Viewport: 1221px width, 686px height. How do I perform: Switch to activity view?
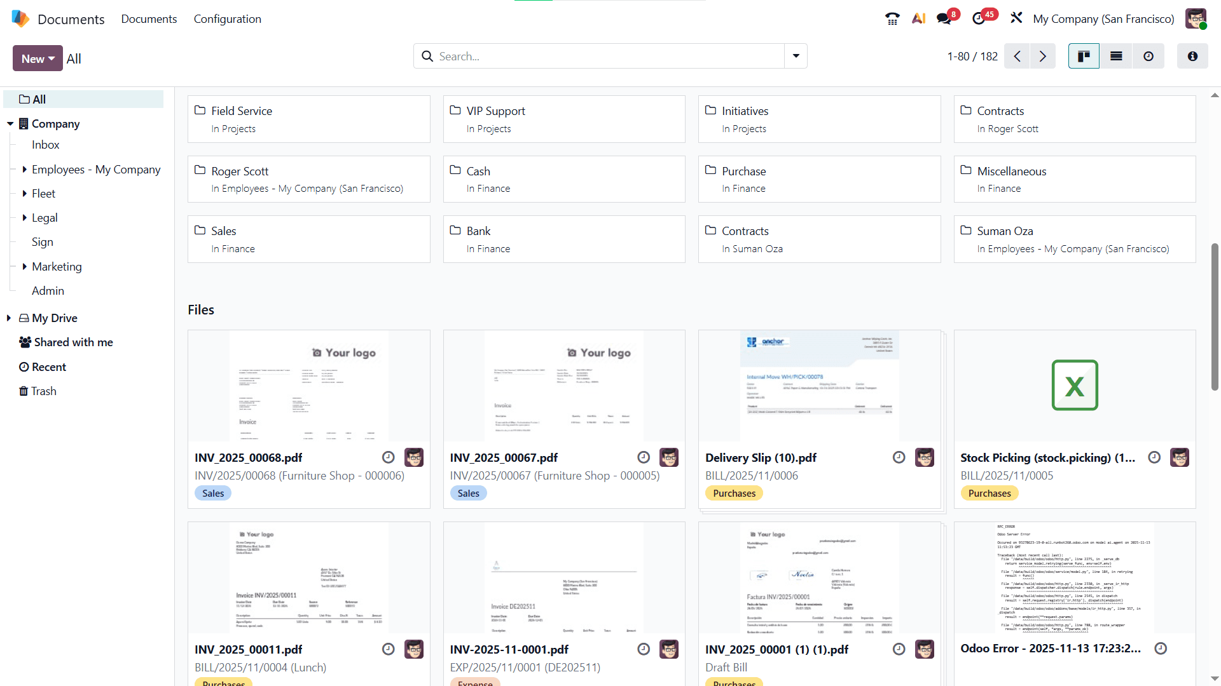[x=1148, y=56]
